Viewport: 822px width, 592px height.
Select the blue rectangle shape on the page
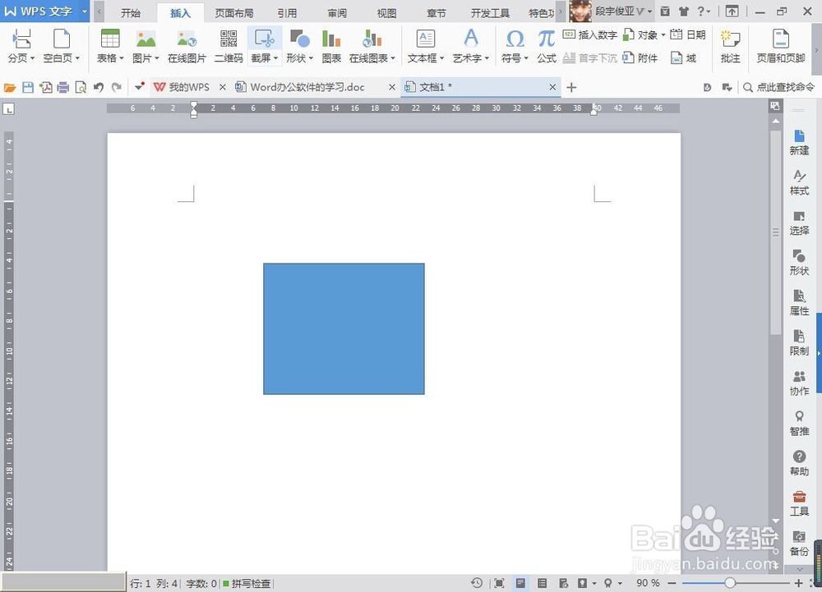tap(344, 328)
